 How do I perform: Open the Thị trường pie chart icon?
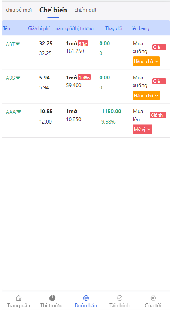52,298
